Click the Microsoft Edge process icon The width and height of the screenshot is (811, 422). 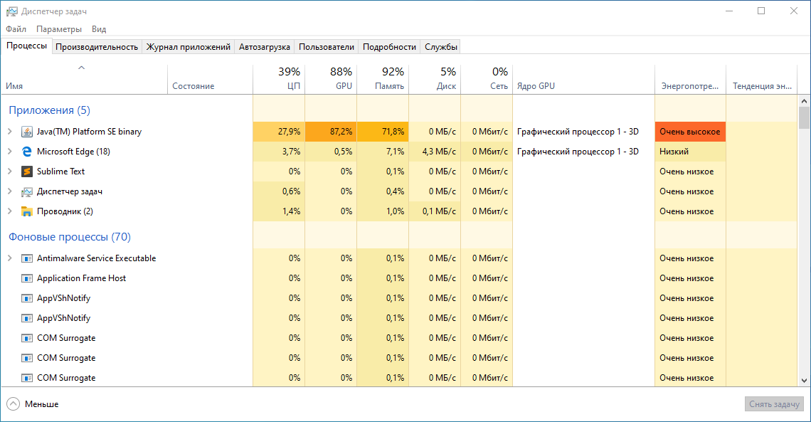(27, 152)
